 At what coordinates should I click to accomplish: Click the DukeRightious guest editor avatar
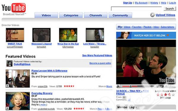[x=9, y=64]
